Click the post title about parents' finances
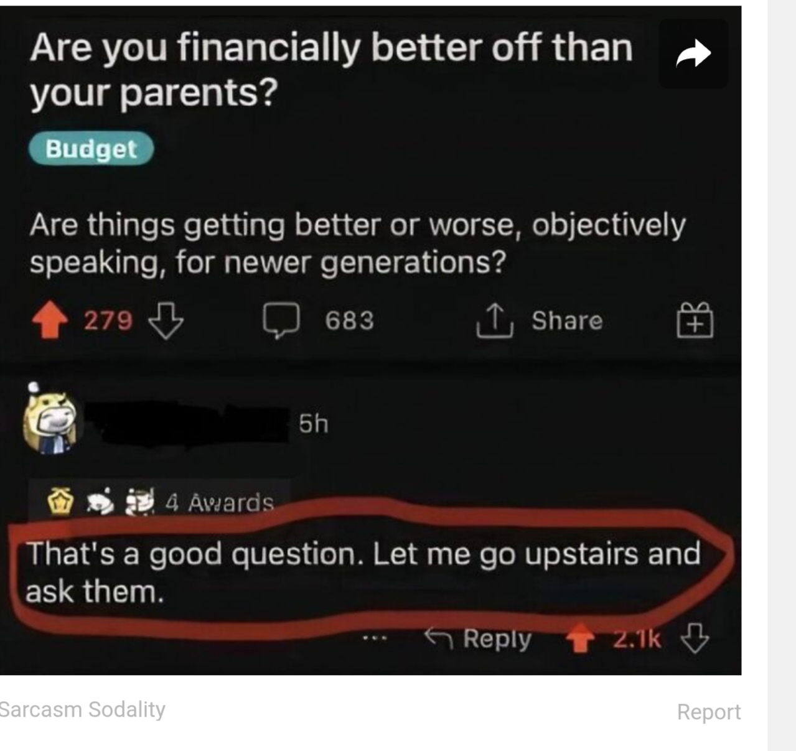The height and width of the screenshot is (751, 796). tap(332, 70)
